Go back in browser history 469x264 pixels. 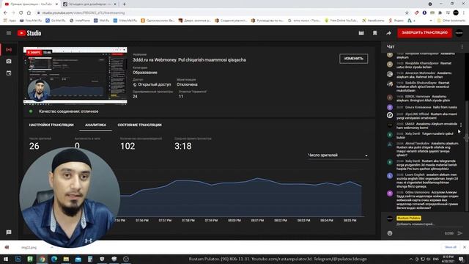pos(5,13)
